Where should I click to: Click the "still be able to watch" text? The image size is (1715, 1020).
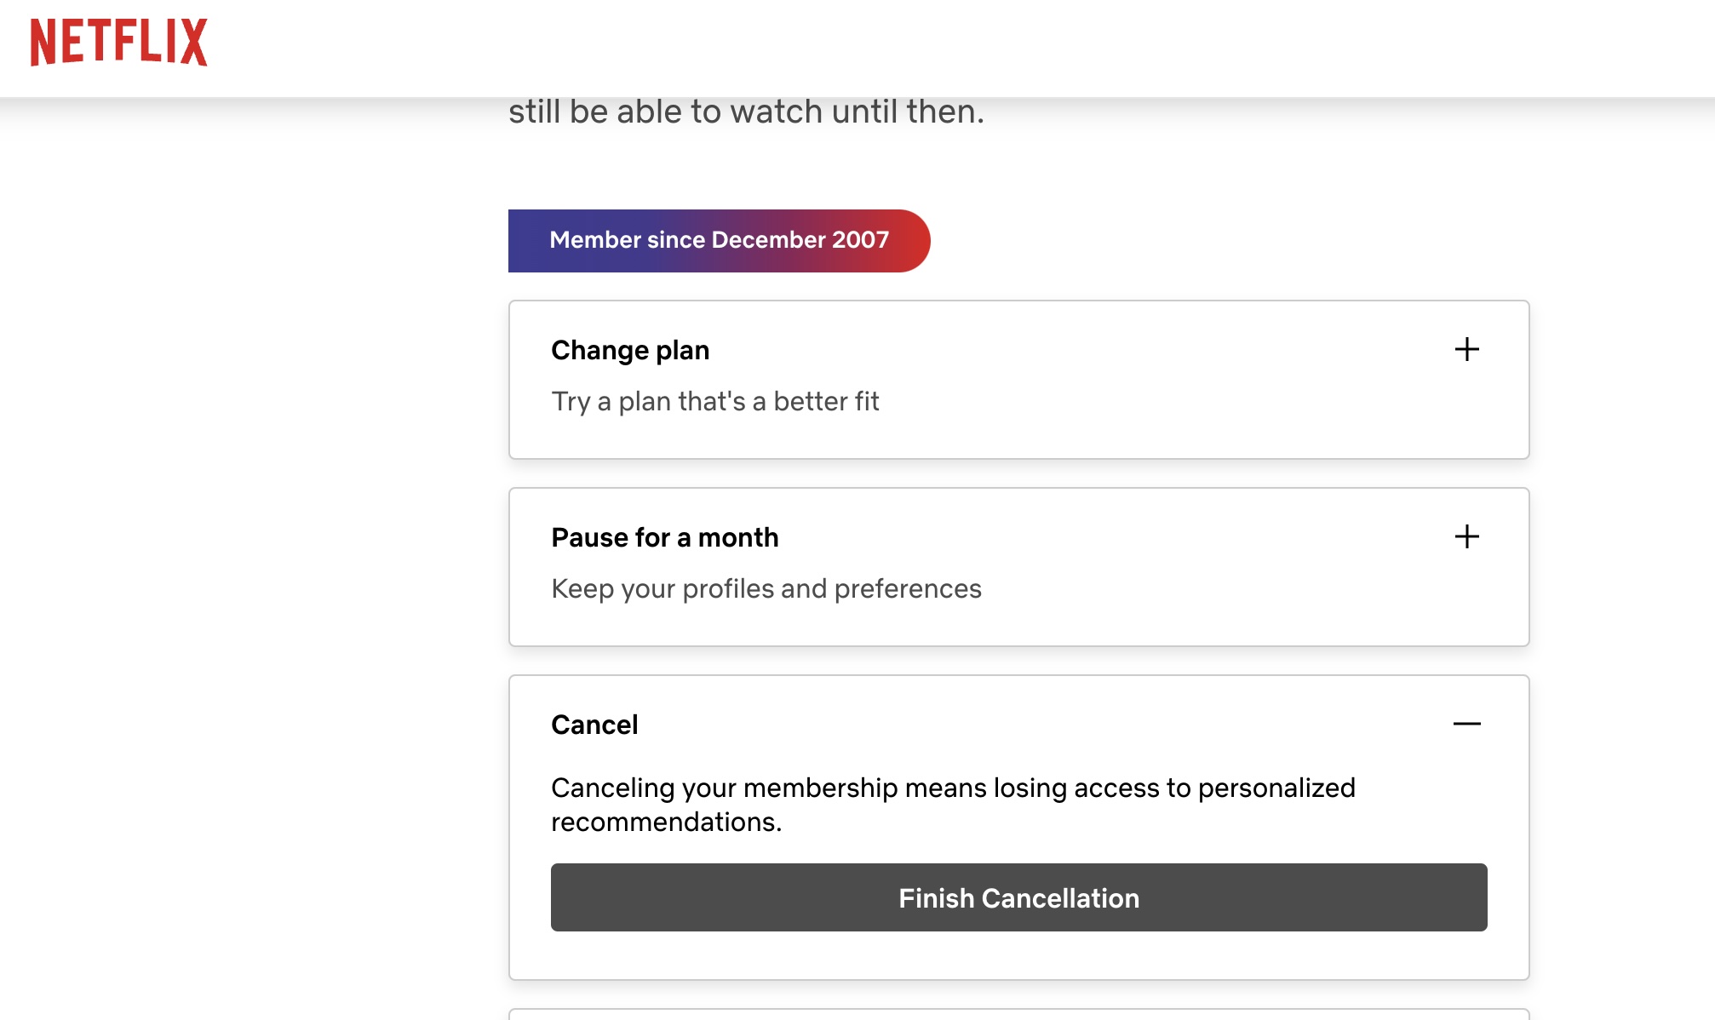tap(746, 112)
